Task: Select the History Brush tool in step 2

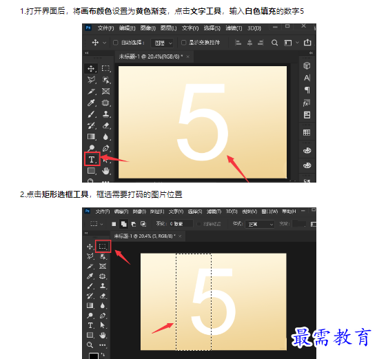Action: [90, 296]
